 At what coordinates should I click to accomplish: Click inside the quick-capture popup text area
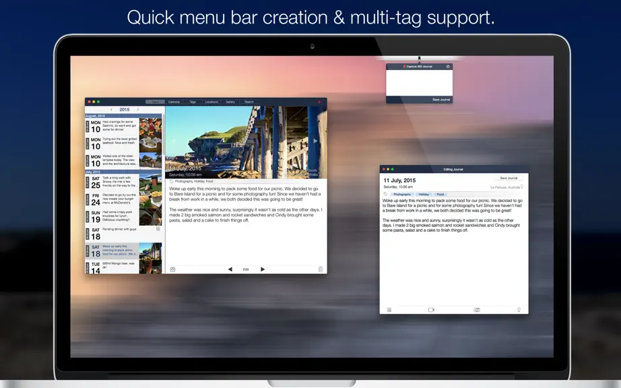pyautogui.click(x=419, y=83)
